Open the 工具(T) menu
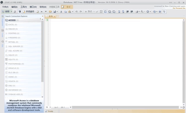This screenshot has width=186, height=113. [24, 7]
